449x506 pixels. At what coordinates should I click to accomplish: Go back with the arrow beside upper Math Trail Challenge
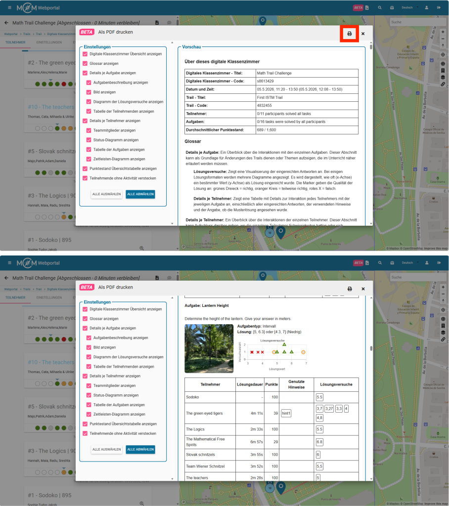(x=6, y=23)
